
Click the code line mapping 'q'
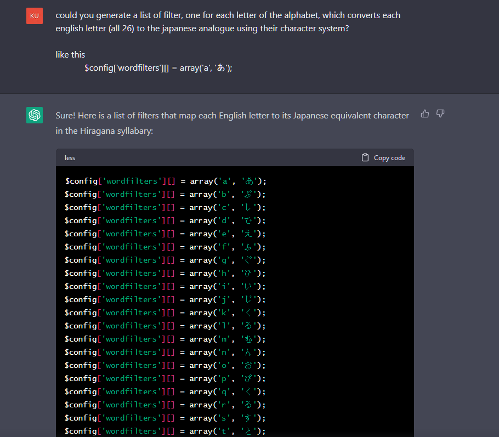pyautogui.click(x=165, y=391)
